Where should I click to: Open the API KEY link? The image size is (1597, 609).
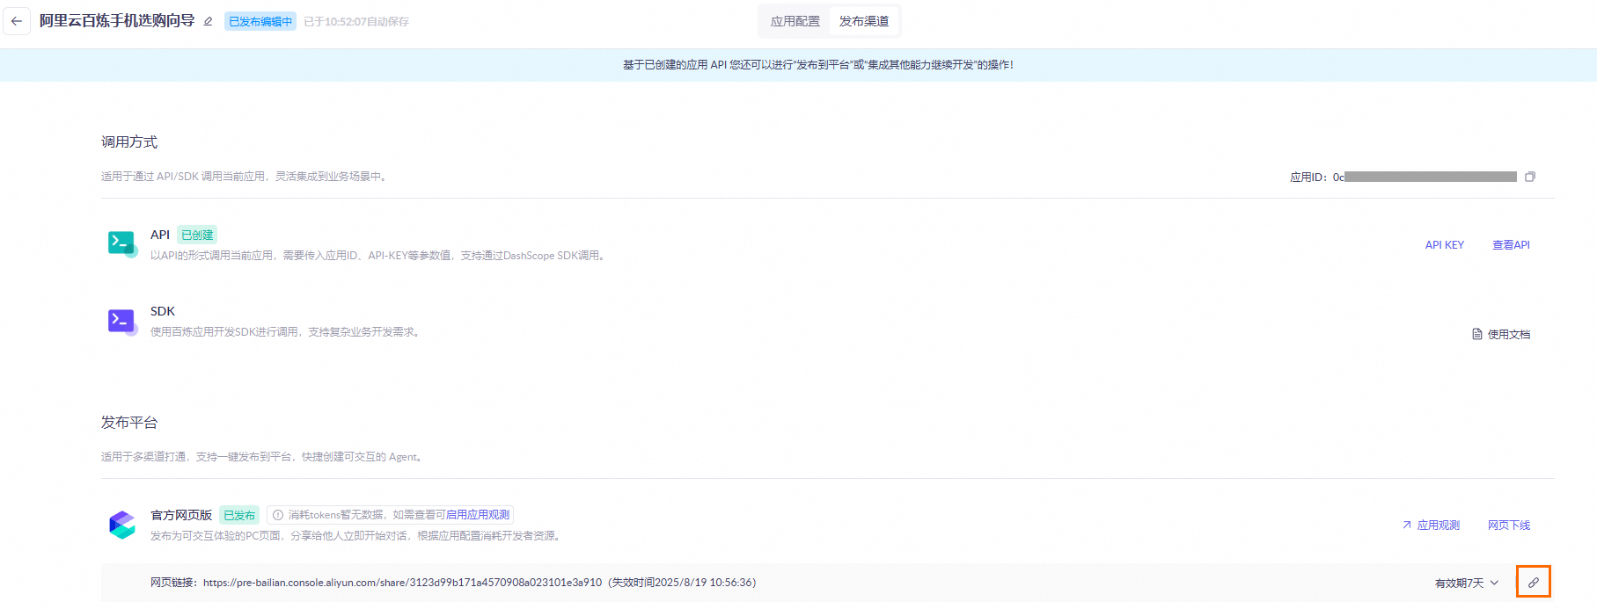click(x=1445, y=245)
